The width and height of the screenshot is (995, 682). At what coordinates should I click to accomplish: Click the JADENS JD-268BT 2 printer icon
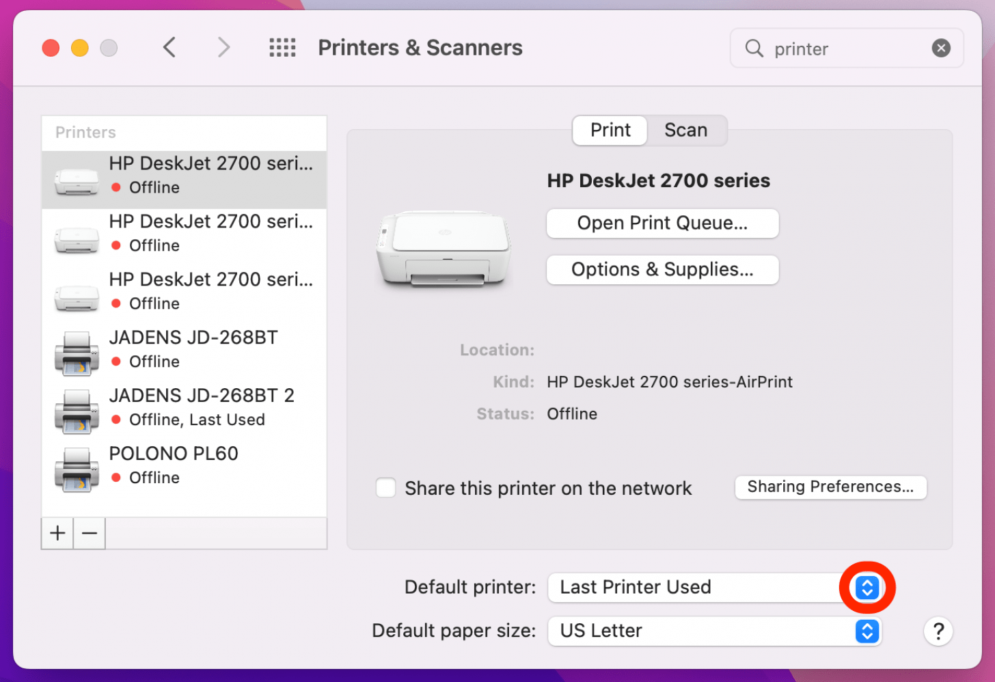click(x=77, y=411)
